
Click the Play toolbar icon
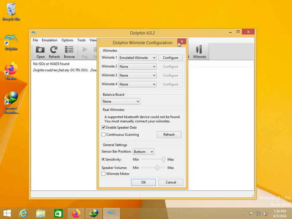[85, 52]
